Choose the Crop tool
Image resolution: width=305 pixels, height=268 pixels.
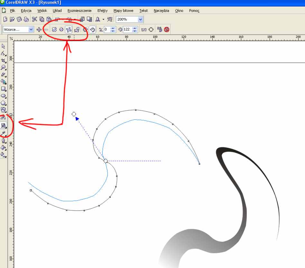4,60
